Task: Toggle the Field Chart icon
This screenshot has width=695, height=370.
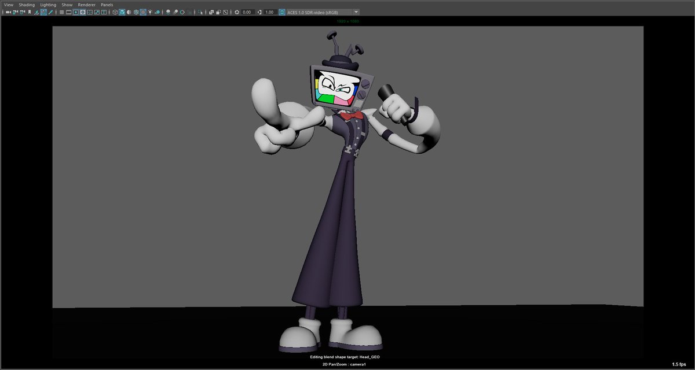Action: pos(90,12)
